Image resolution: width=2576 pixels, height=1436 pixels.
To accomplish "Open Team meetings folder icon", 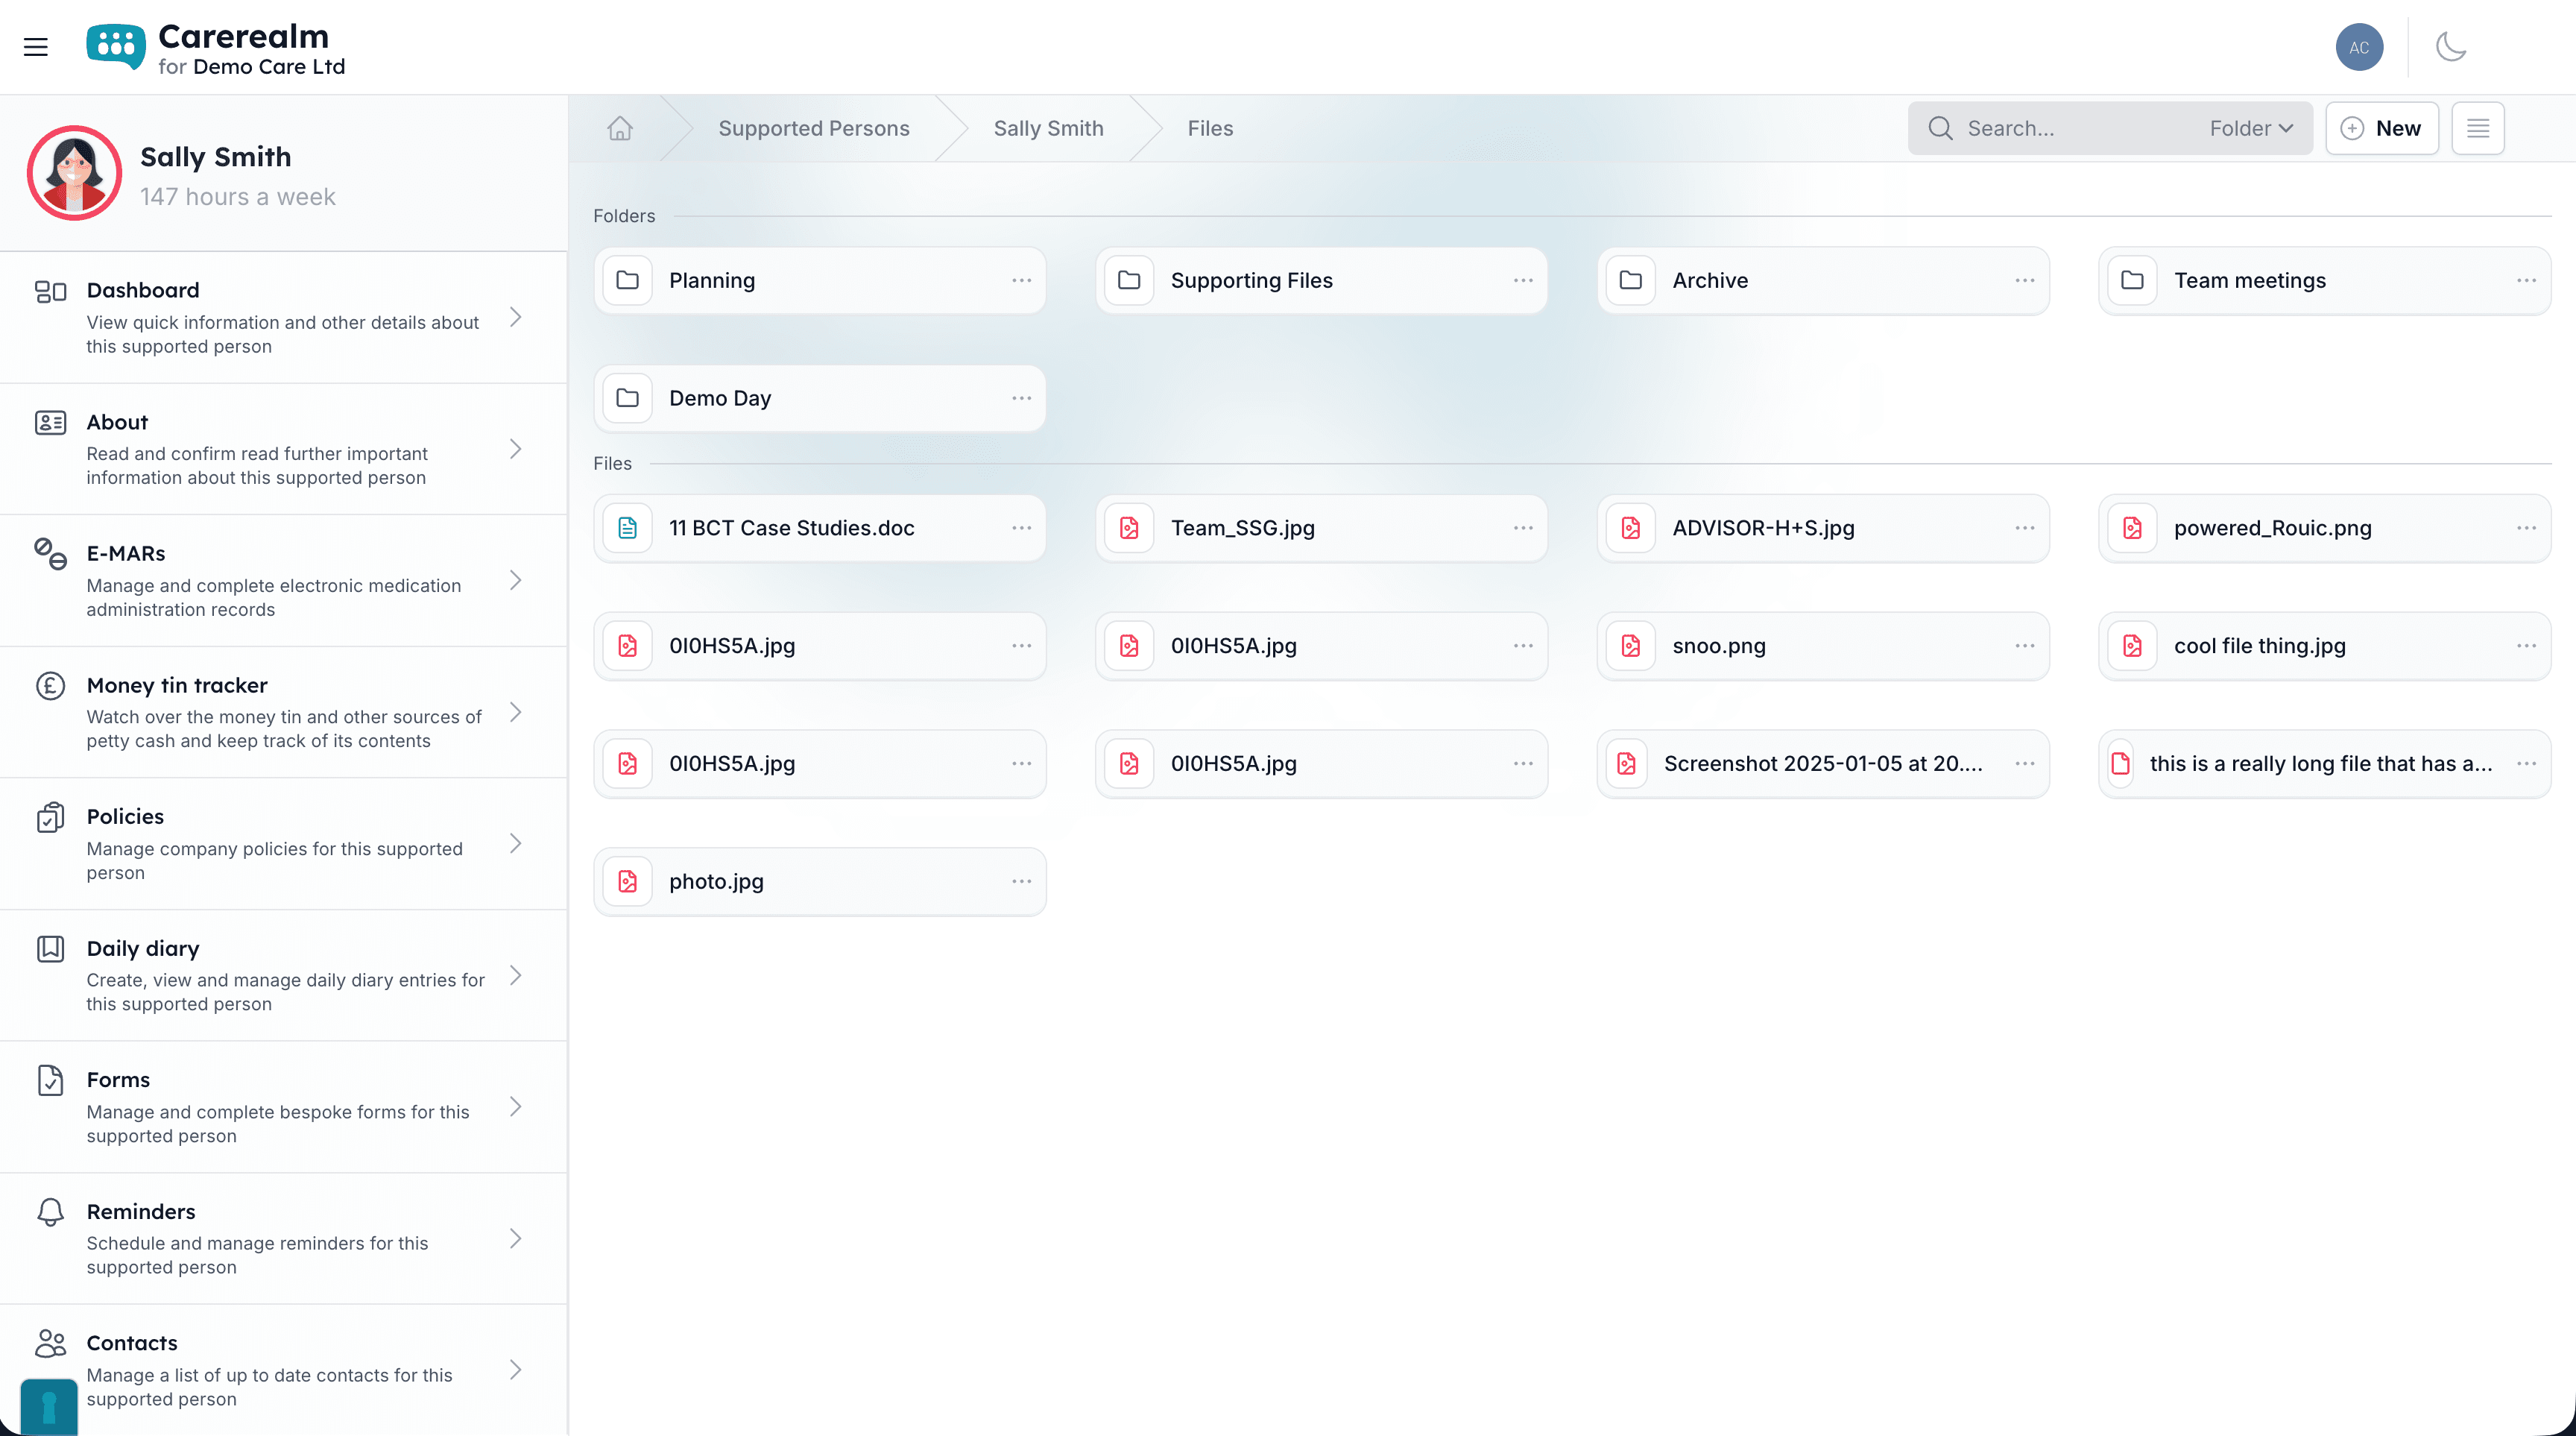I will 2132,280.
